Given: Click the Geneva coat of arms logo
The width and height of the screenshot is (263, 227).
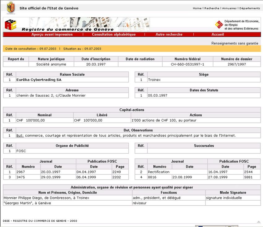Looking at the screenshot, I should (x=11, y=7).
